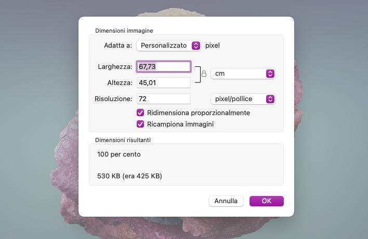Screen dimensions: 368x239
Task: Open the cm unit dropdown
Action: [242, 74]
